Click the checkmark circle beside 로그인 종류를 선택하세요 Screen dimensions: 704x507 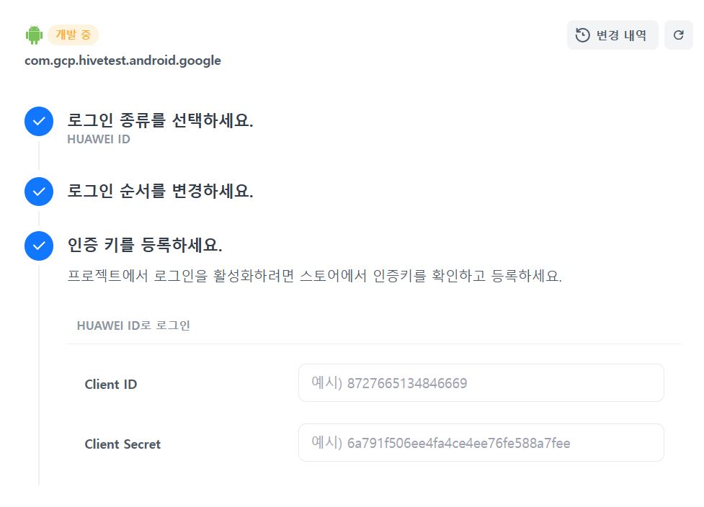click(39, 121)
